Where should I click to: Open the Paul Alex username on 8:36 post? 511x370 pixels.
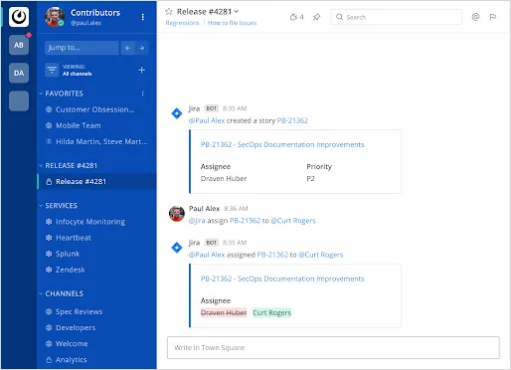pos(205,209)
